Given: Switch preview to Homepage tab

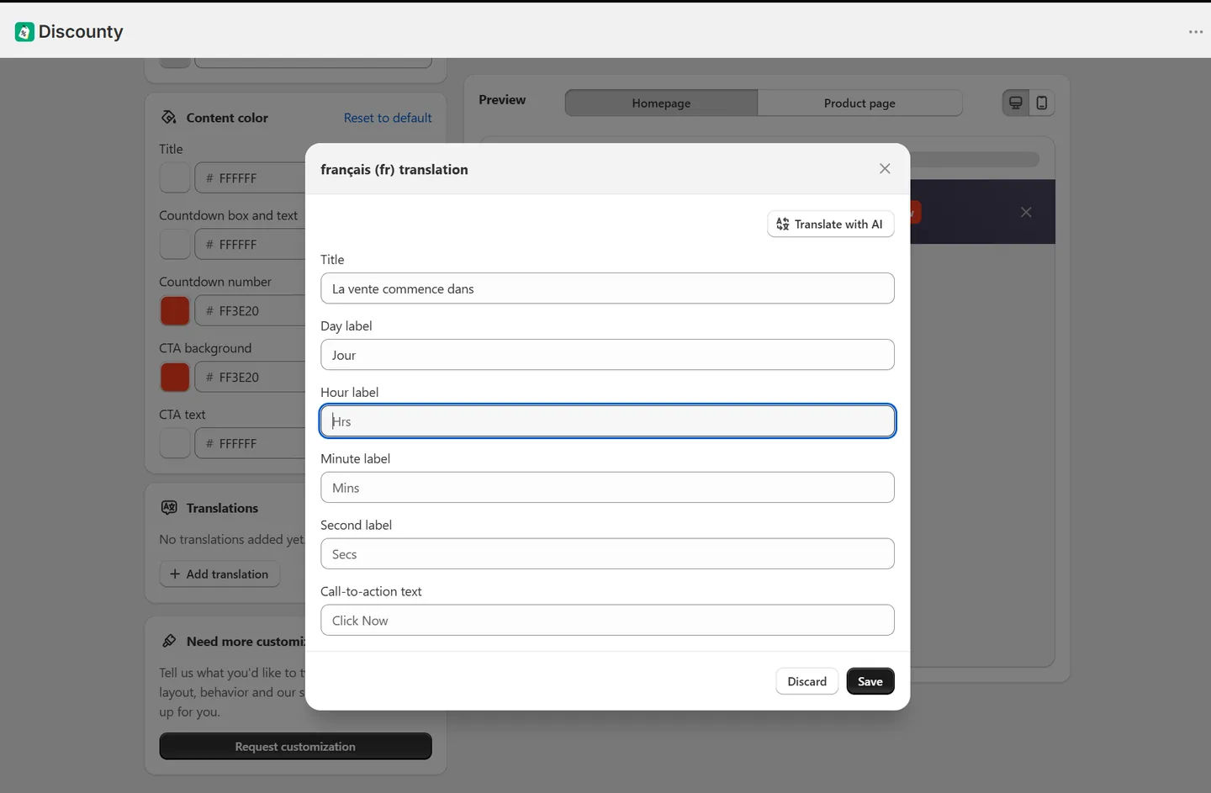Looking at the screenshot, I should pyautogui.click(x=661, y=103).
